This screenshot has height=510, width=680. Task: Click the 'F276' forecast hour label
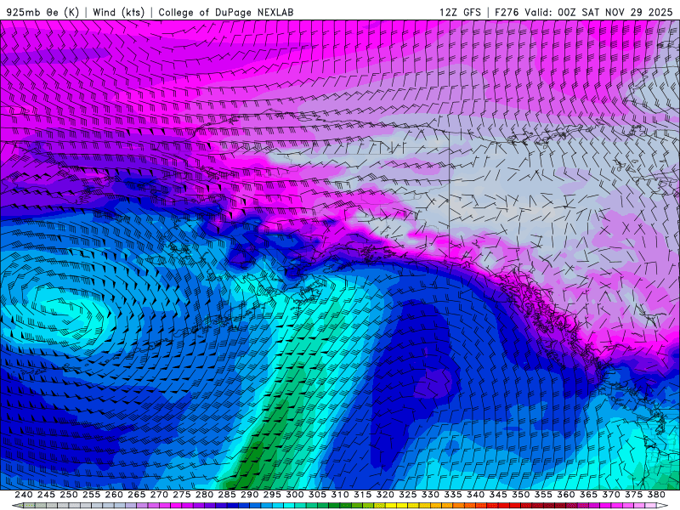[x=507, y=12]
